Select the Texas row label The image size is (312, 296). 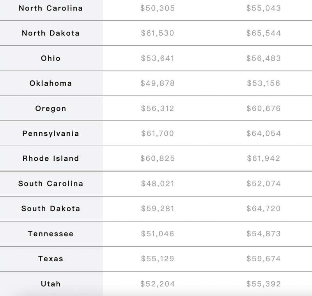point(51,259)
